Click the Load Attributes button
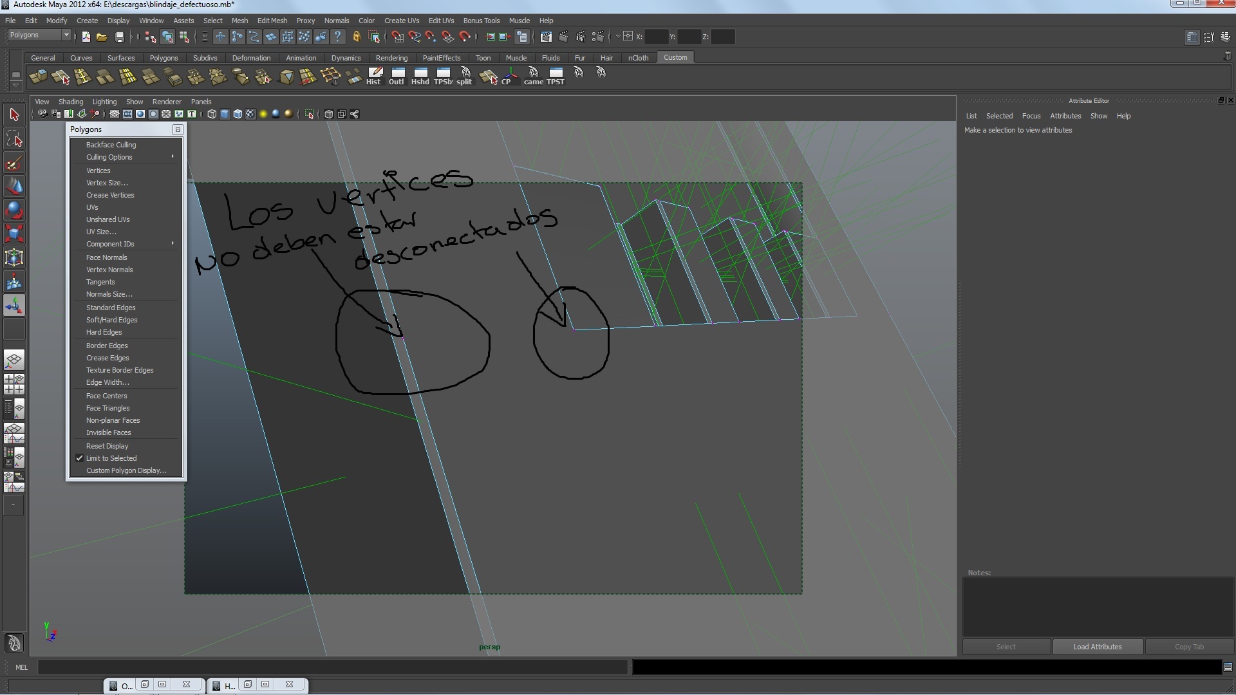This screenshot has width=1236, height=695. 1097,647
